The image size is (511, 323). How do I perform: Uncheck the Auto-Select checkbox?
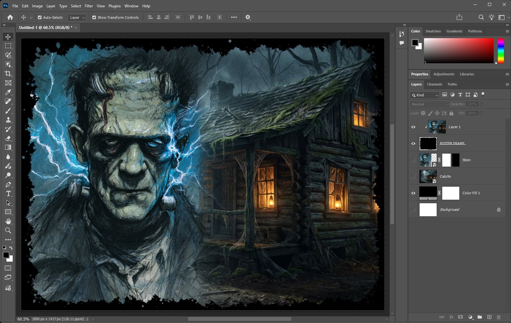click(x=40, y=17)
